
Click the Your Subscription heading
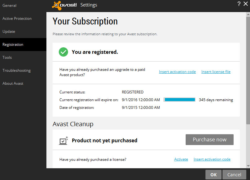click(85, 21)
